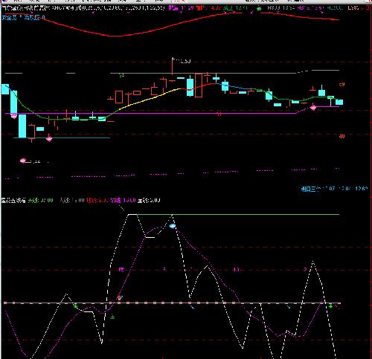Click the tall cyan candle at the lowest price drop

(x=22, y=126)
